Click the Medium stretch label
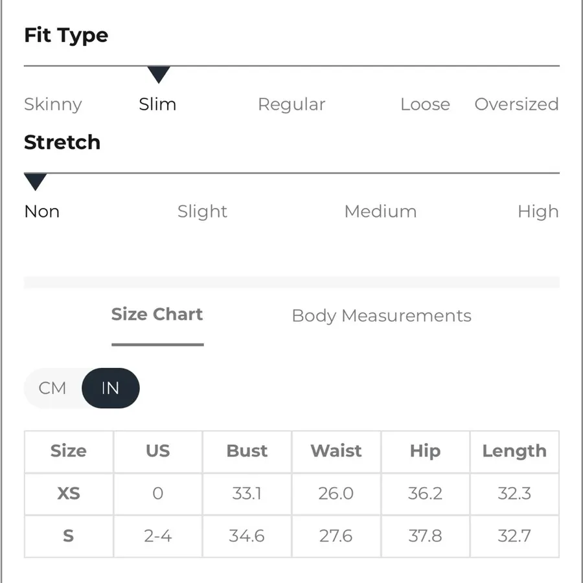This screenshot has height=583, width=583. click(x=381, y=212)
